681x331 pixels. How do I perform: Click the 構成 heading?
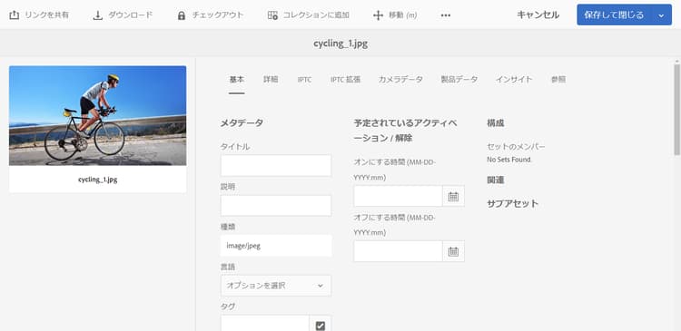coord(496,122)
